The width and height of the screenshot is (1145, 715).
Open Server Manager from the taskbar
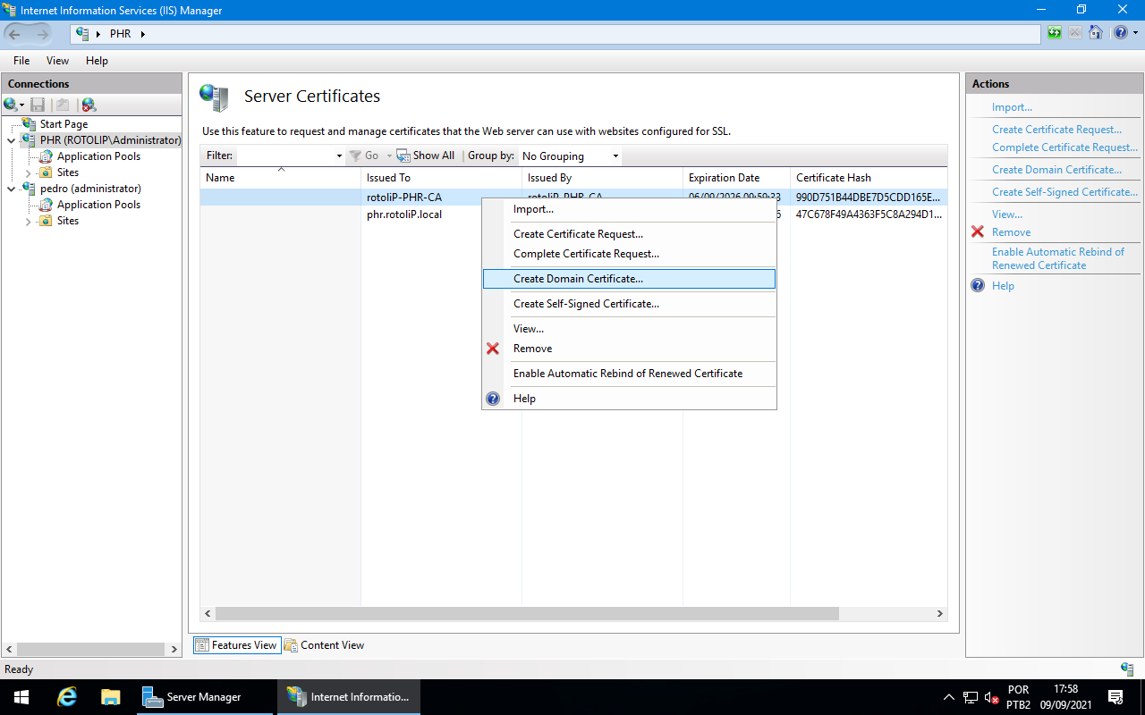point(206,696)
